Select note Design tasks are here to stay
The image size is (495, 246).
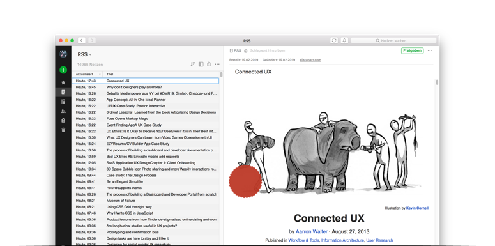[x=145, y=238]
